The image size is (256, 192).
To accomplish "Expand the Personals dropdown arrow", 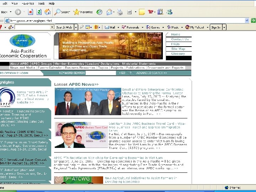I will (x=142, y=27).
